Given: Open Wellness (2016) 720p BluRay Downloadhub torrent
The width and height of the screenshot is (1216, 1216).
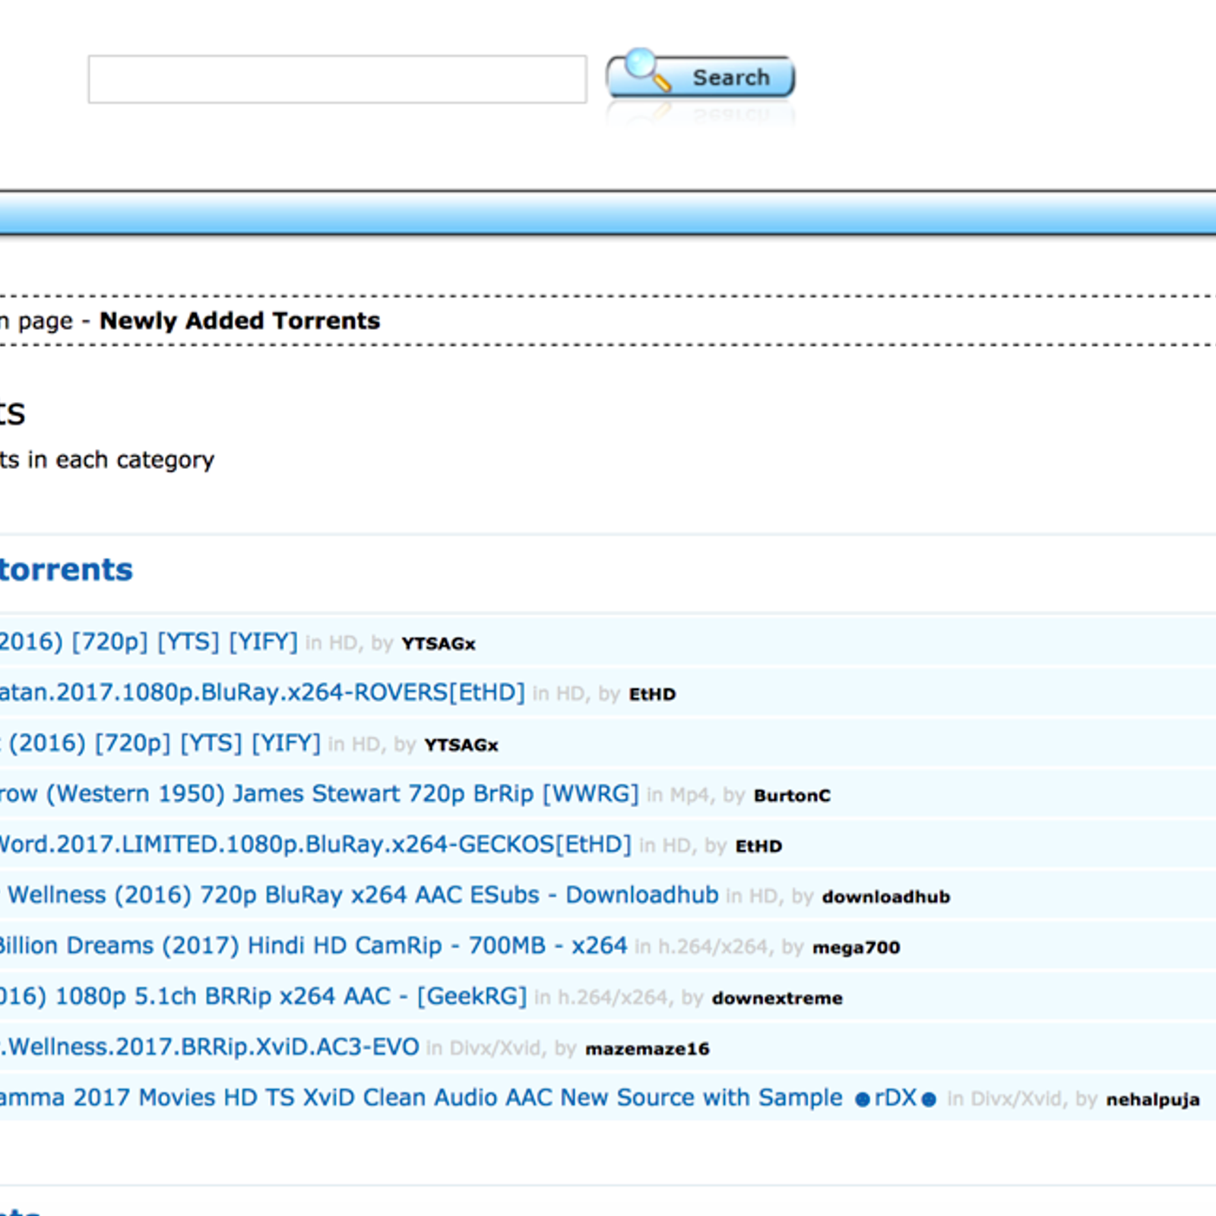Looking at the screenshot, I should click(x=359, y=895).
